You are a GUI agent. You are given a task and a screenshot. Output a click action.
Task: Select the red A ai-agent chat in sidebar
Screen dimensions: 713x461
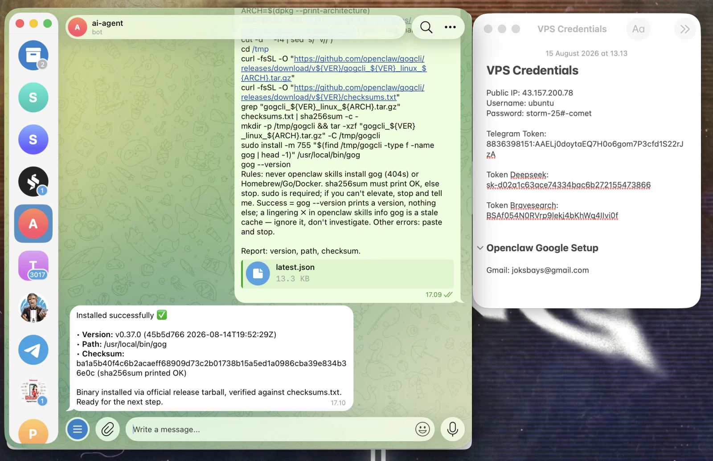pyautogui.click(x=33, y=224)
